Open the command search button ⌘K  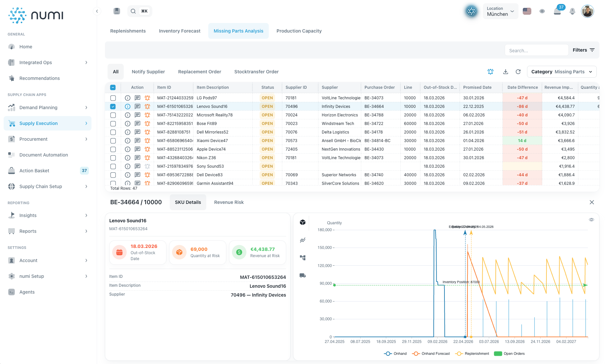(x=139, y=11)
